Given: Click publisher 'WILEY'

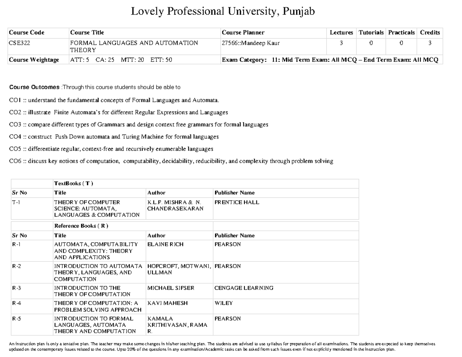Looking at the screenshot, I should (224, 303).
